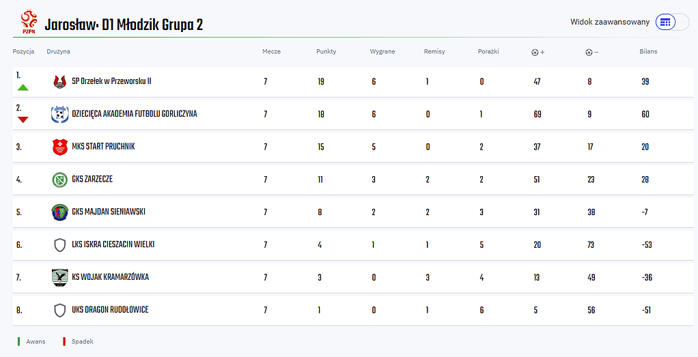Click green up arrow at position 1
Viewport: 698px width, 357px height.
click(23, 87)
